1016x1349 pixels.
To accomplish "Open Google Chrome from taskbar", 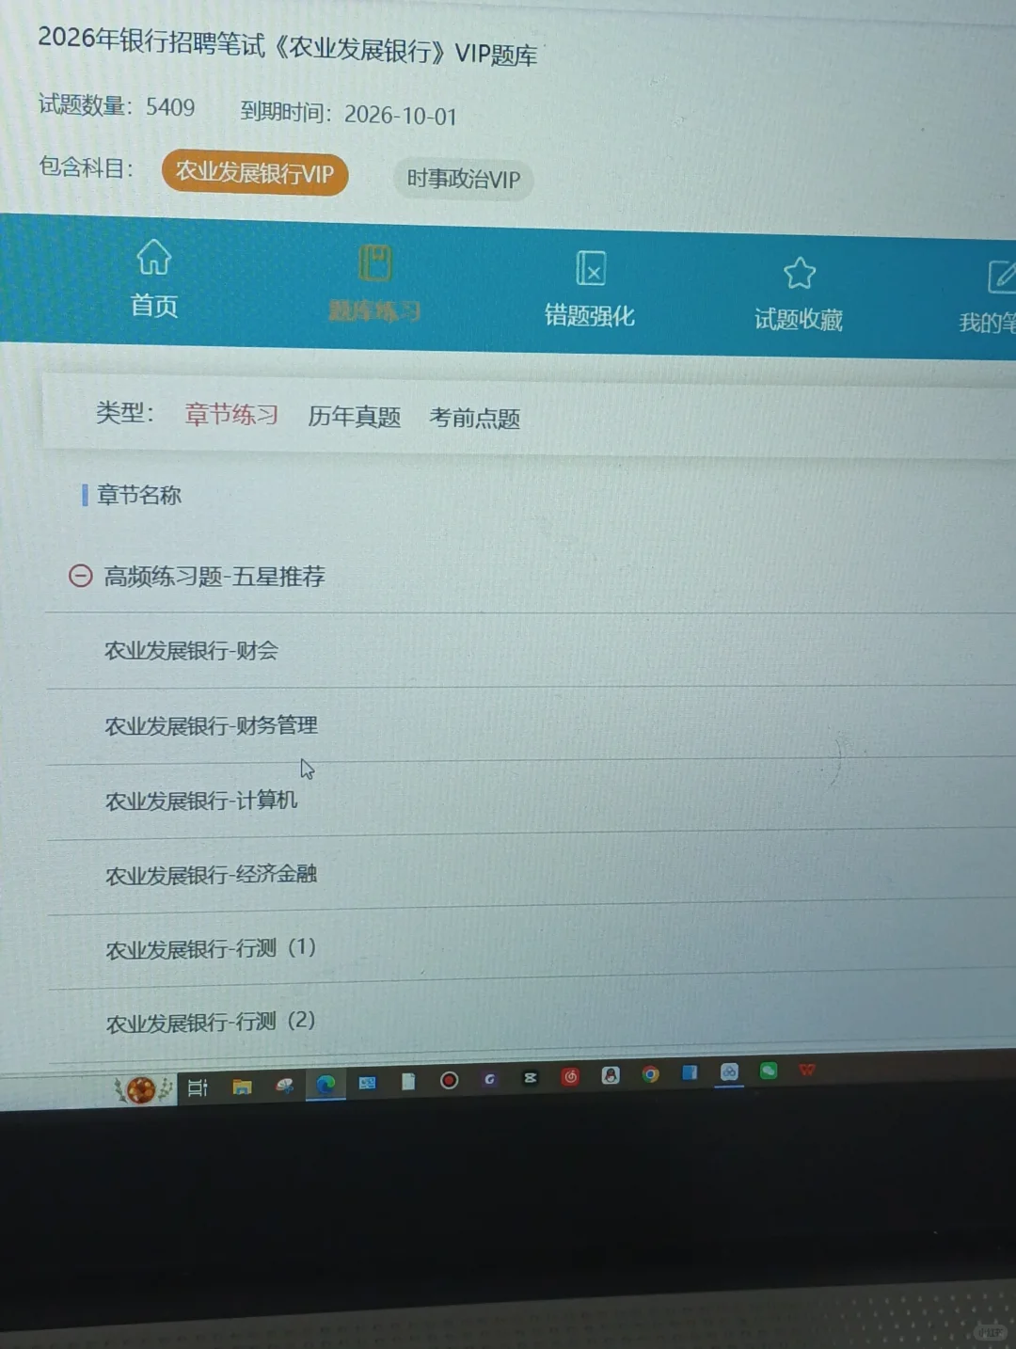I will pos(650,1074).
